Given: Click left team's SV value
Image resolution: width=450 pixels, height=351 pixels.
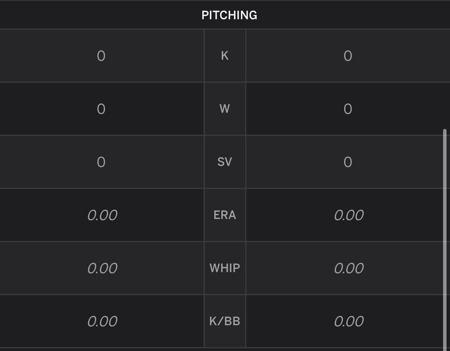Looking at the screenshot, I should [x=101, y=162].
